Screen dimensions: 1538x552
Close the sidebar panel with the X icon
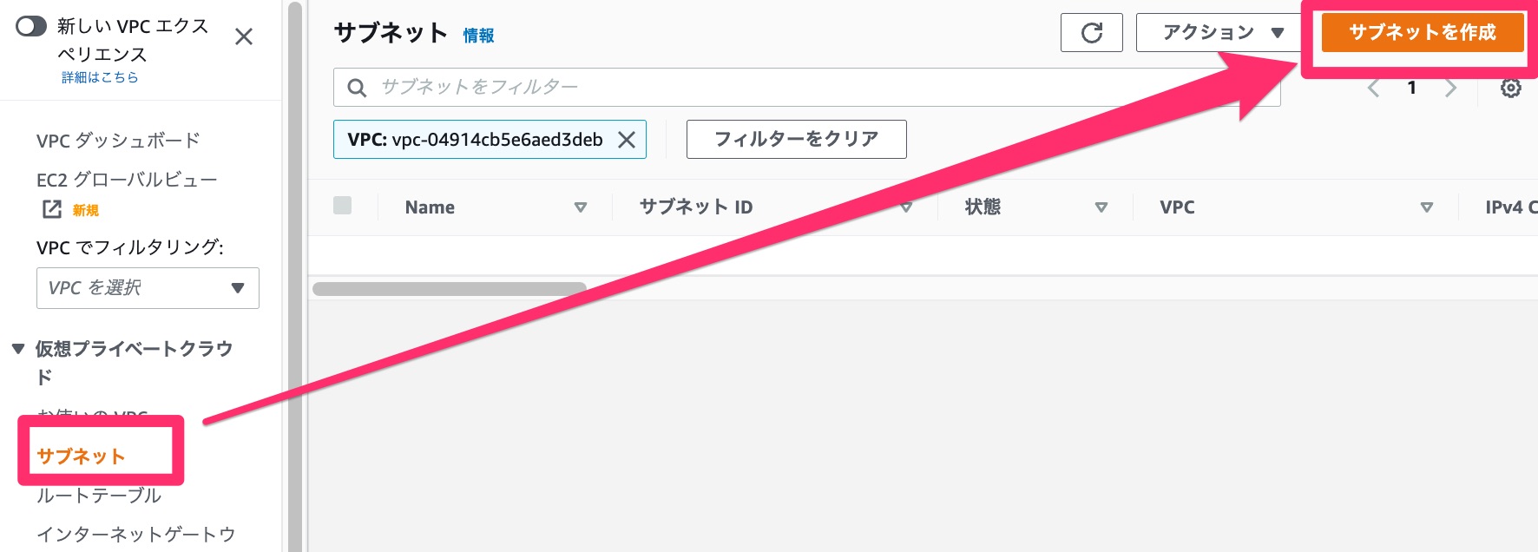(245, 36)
